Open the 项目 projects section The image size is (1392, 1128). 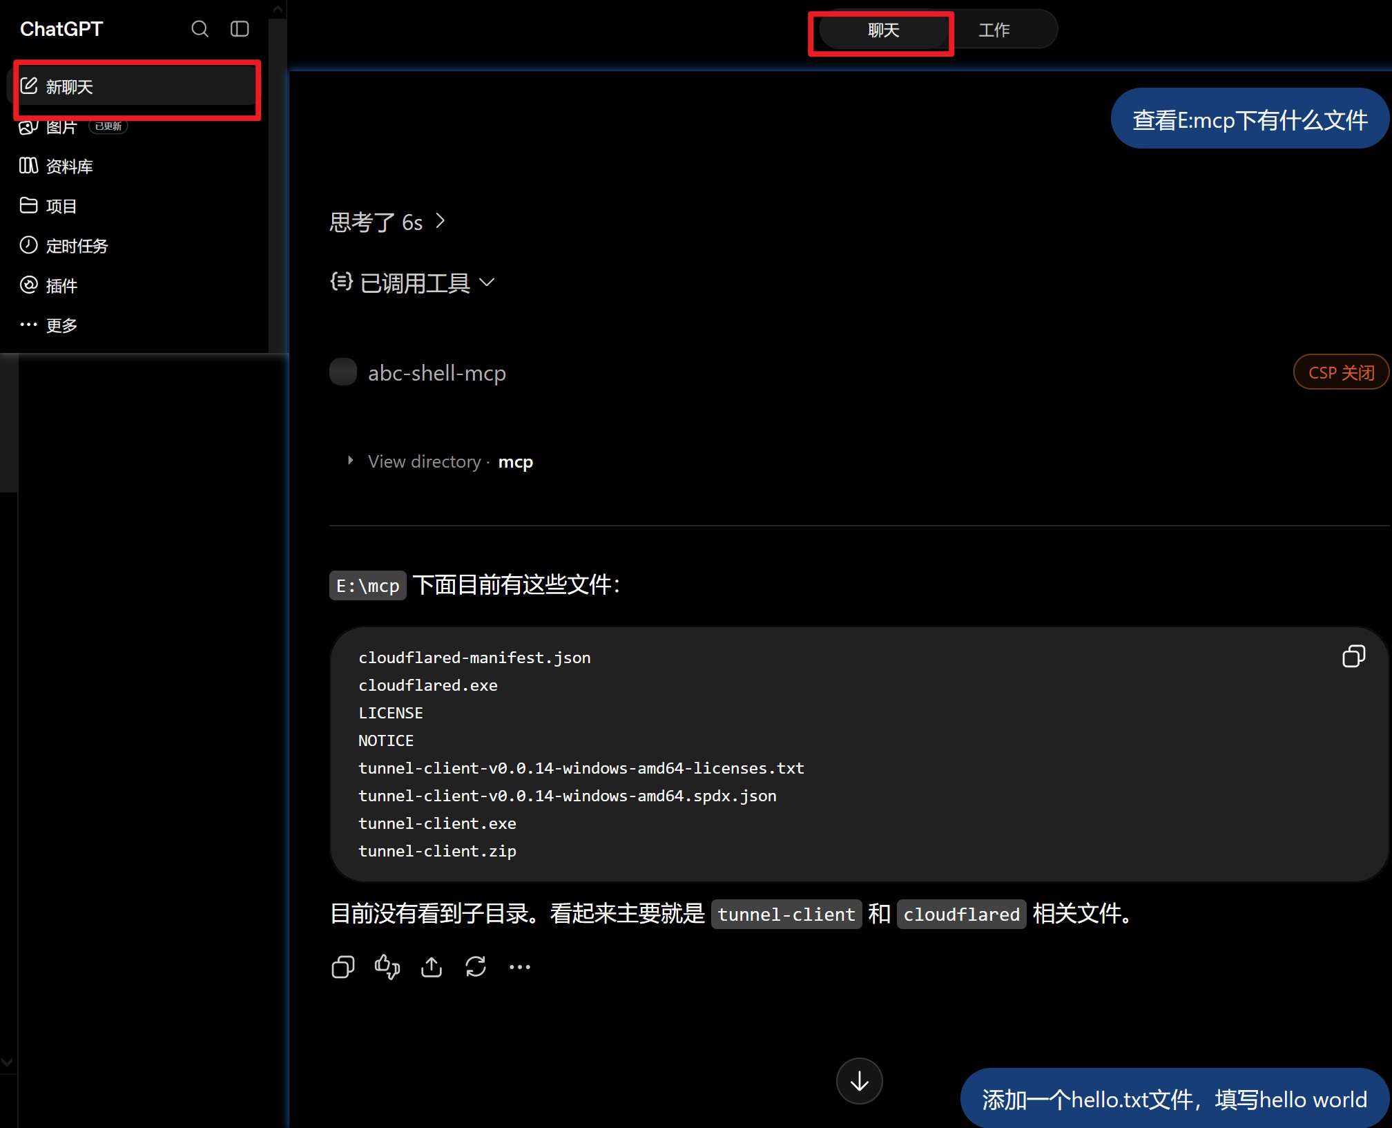point(48,206)
